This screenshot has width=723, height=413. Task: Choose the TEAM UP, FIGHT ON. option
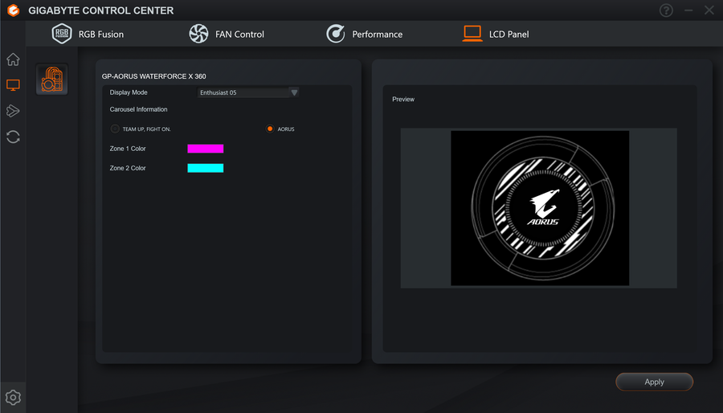pyautogui.click(x=115, y=129)
